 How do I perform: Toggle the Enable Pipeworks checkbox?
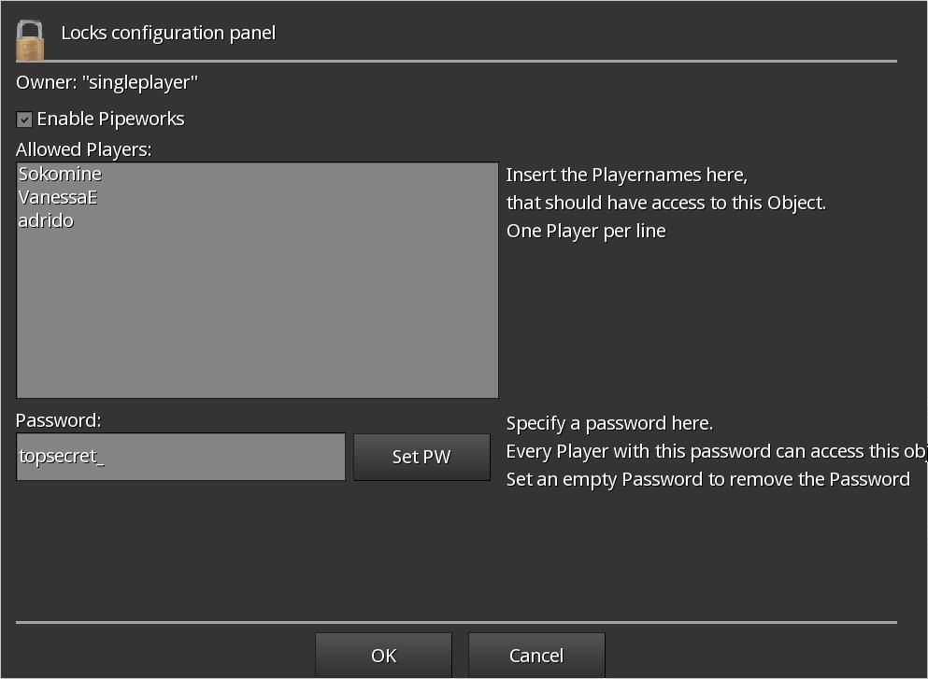[24, 120]
